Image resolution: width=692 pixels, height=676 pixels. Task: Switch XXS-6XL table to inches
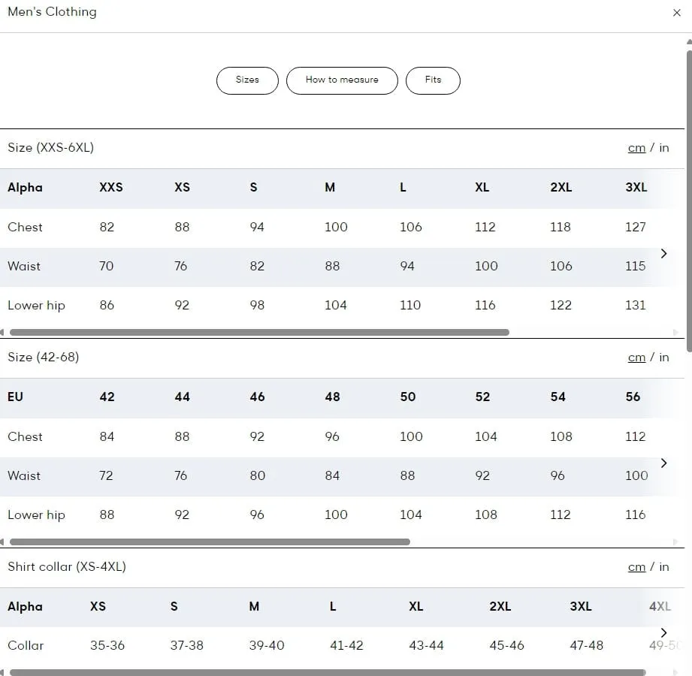click(x=664, y=148)
